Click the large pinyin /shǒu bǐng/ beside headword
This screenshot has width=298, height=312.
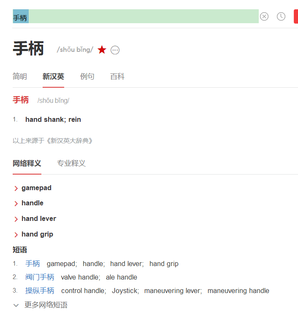tap(75, 50)
